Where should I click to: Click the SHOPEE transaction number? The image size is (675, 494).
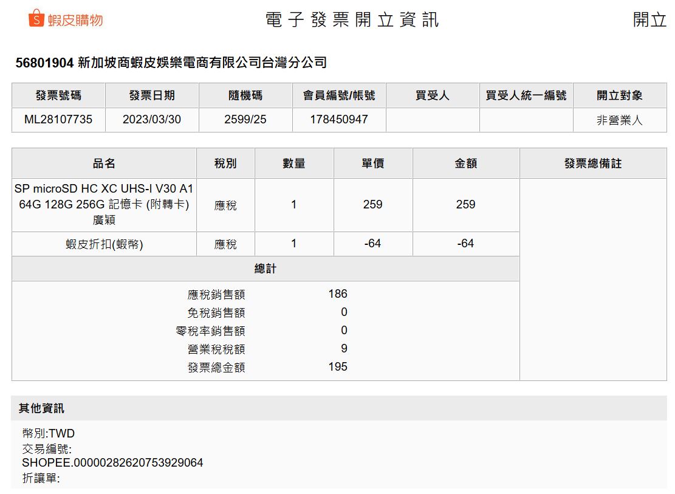pos(112,463)
